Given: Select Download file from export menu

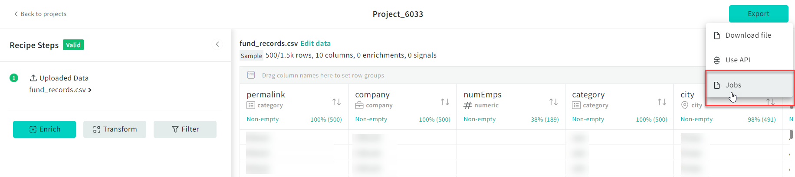Looking at the screenshot, I should point(748,35).
